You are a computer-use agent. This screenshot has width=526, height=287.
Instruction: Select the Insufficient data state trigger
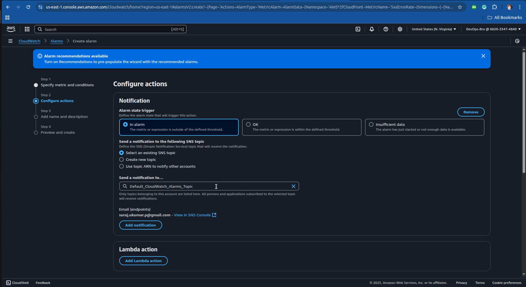tap(425, 127)
